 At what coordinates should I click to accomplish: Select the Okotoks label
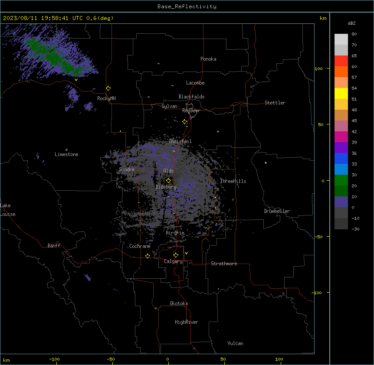click(x=179, y=303)
